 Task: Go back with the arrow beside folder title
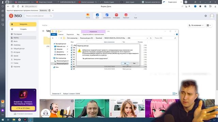point(44,31)
